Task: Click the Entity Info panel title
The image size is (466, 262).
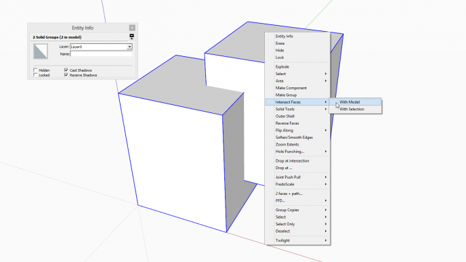Action: (x=83, y=28)
